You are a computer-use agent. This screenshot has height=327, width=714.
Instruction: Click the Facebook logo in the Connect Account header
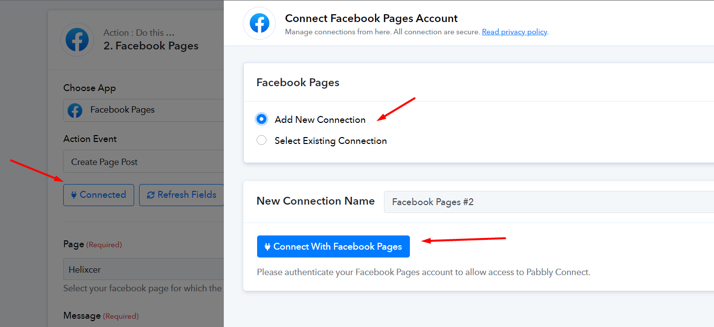coord(259,23)
